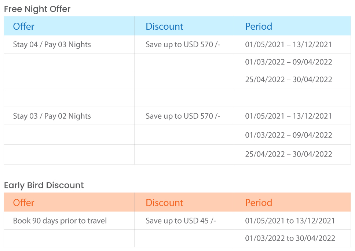The width and height of the screenshot is (355, 251).
Task: Click first Save up to USD 570 cell
Action: [183, 45]
